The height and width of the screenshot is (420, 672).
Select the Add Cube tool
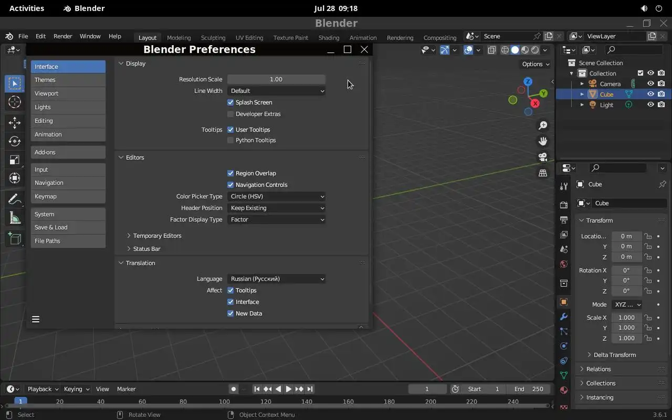pyautogui.click(x=14, y=239)
